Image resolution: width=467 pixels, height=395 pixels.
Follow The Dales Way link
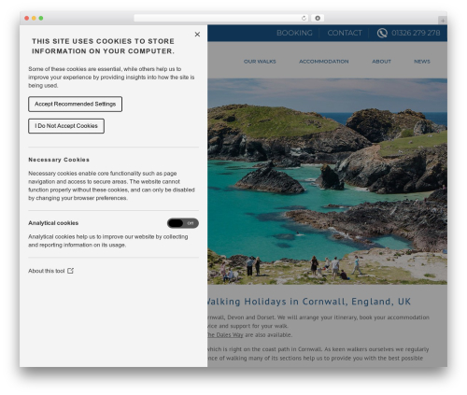225,335
